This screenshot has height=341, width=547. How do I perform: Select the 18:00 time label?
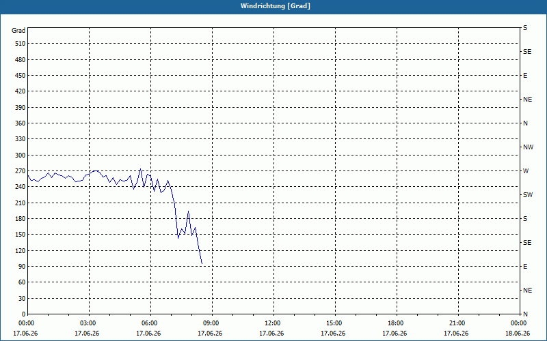[396, 323]
